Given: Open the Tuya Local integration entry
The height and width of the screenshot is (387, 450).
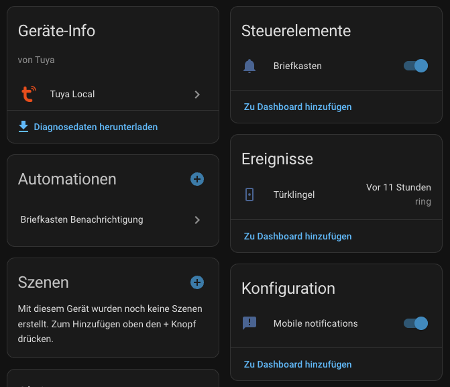Looking at the screenshot, I should [72, 95].
